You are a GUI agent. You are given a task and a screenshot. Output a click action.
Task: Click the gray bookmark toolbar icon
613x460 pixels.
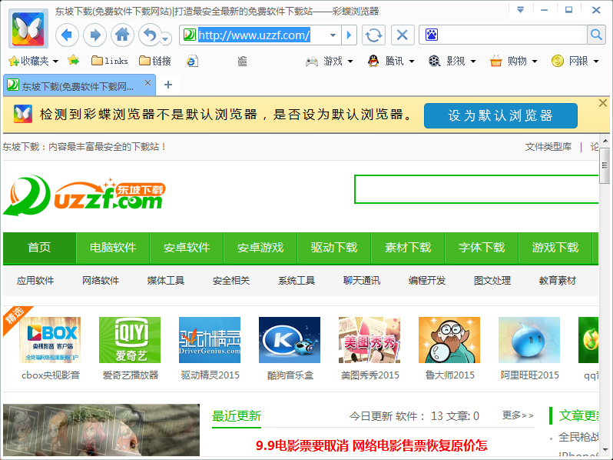pos(243,62)
